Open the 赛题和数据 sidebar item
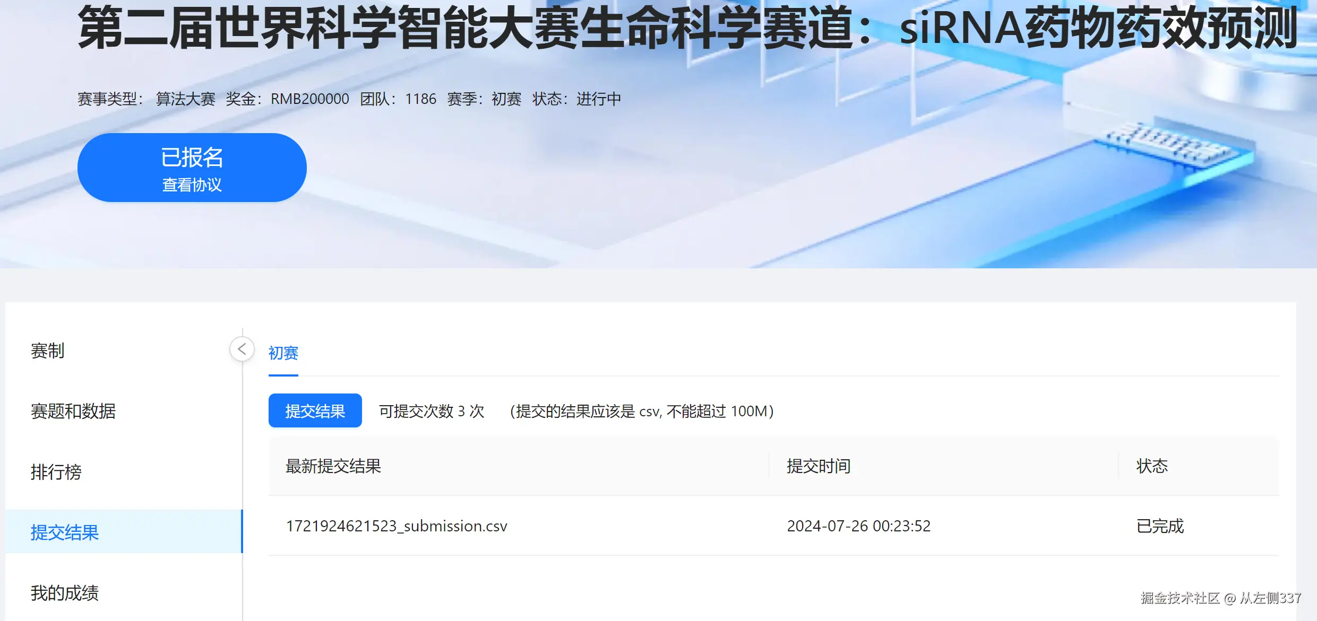Image resolution: width=1317 pixels, height=621 pixels. (73, 412)
